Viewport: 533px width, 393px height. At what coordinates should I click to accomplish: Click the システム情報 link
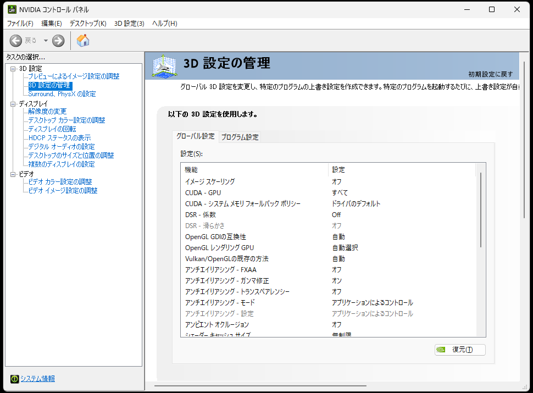(x=38, y=379)
